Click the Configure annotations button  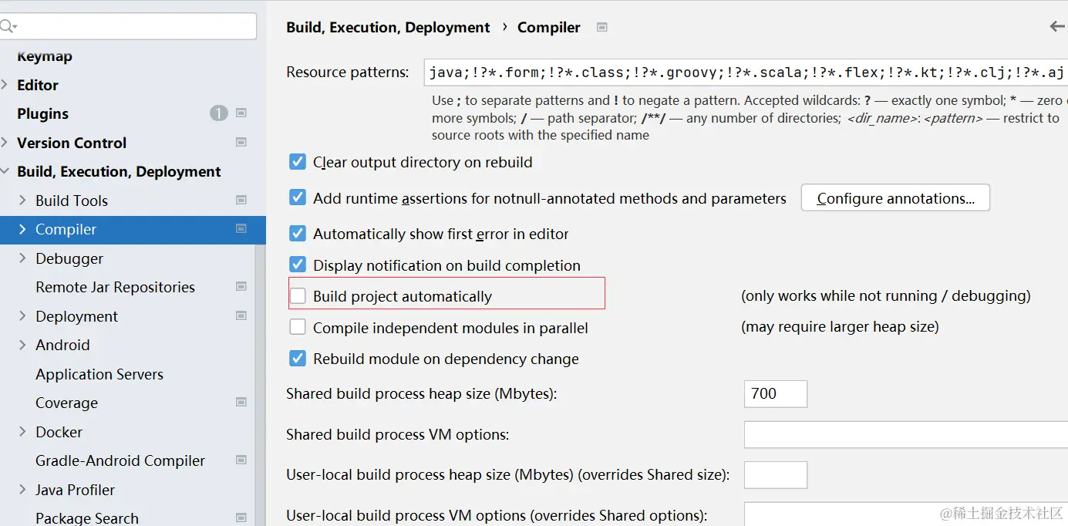(895, 198)
